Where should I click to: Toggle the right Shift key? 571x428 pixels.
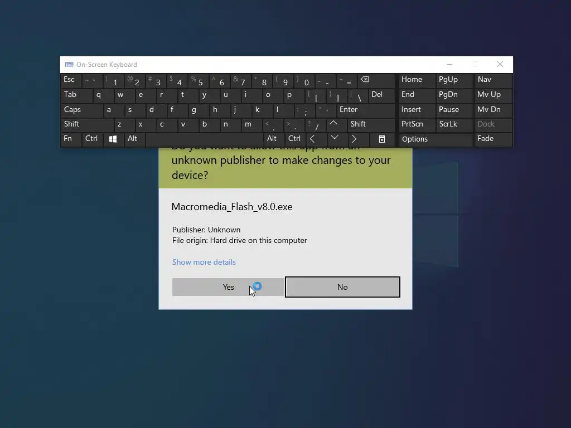click(371, 125)
